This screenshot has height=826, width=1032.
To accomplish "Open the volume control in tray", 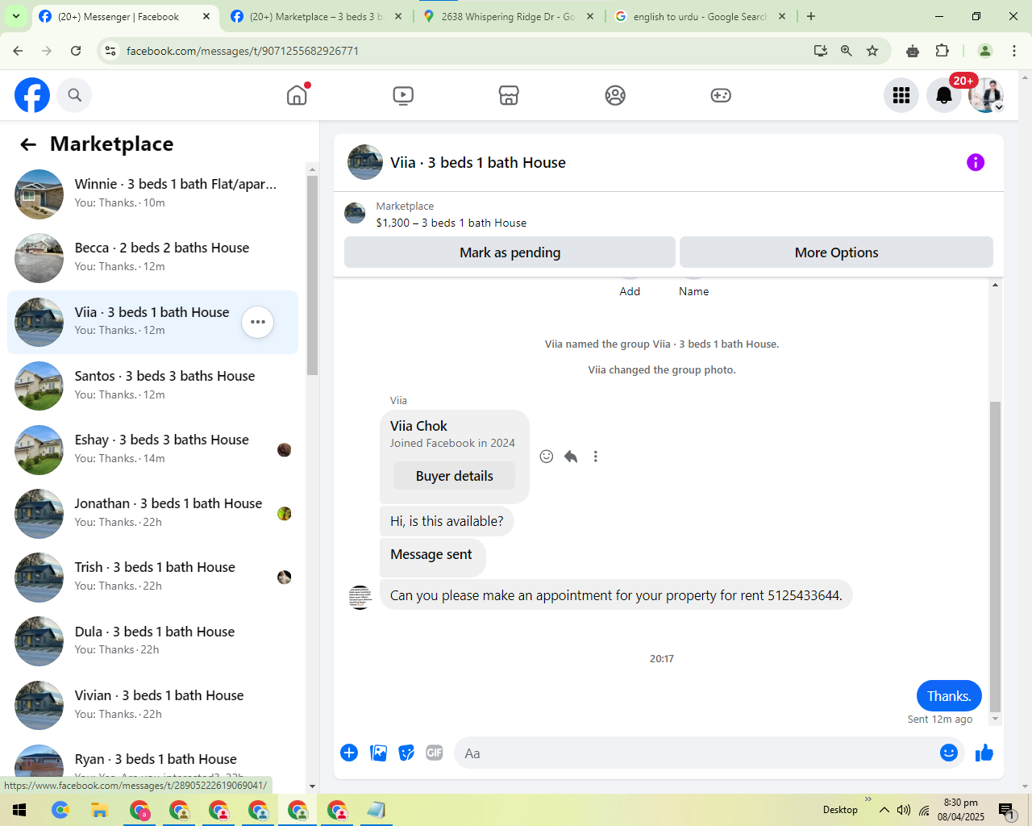I will click(904, 810).
